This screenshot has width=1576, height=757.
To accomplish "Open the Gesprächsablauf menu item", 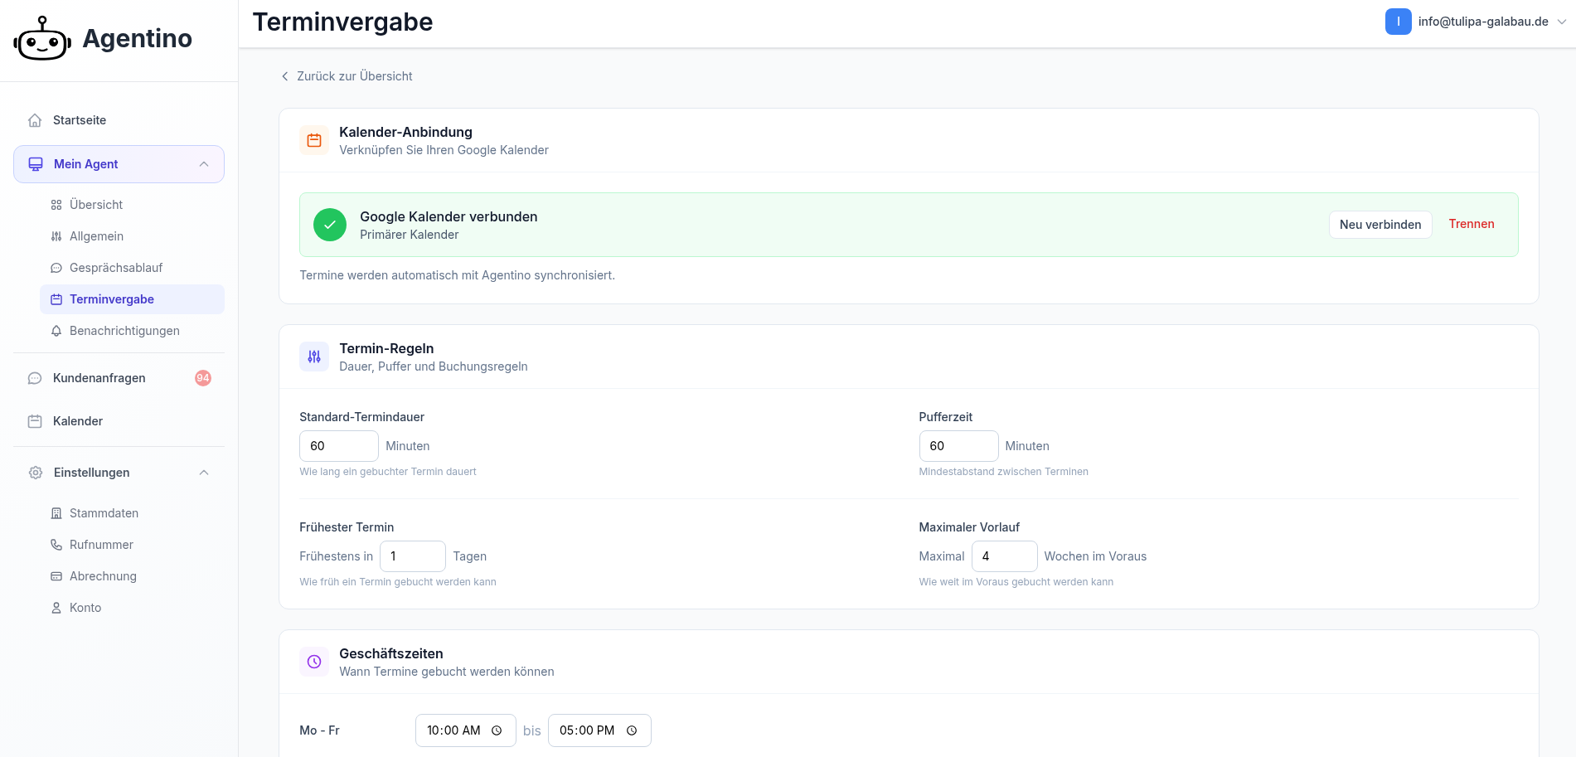I will click(x=116, y=268).
